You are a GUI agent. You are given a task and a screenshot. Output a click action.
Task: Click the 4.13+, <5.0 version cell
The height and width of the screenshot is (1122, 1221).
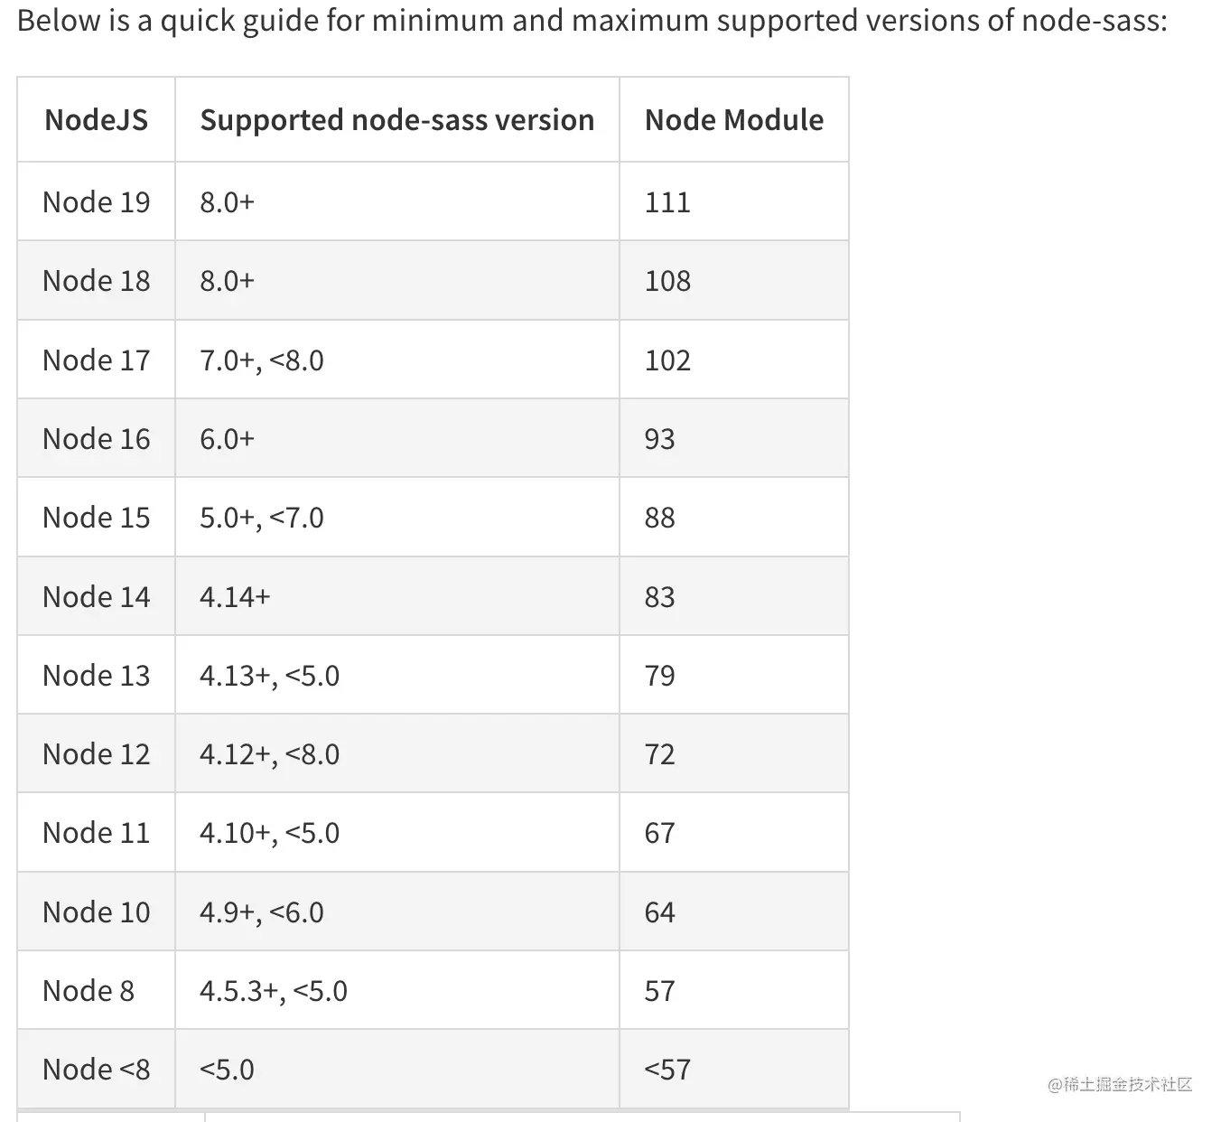[269, 676]
